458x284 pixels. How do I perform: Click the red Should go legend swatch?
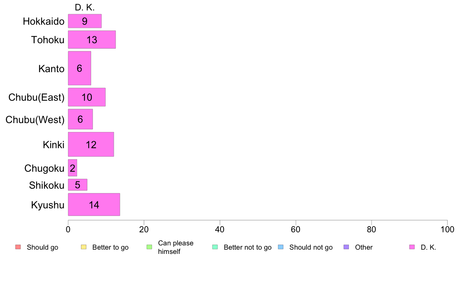point(18,247)
